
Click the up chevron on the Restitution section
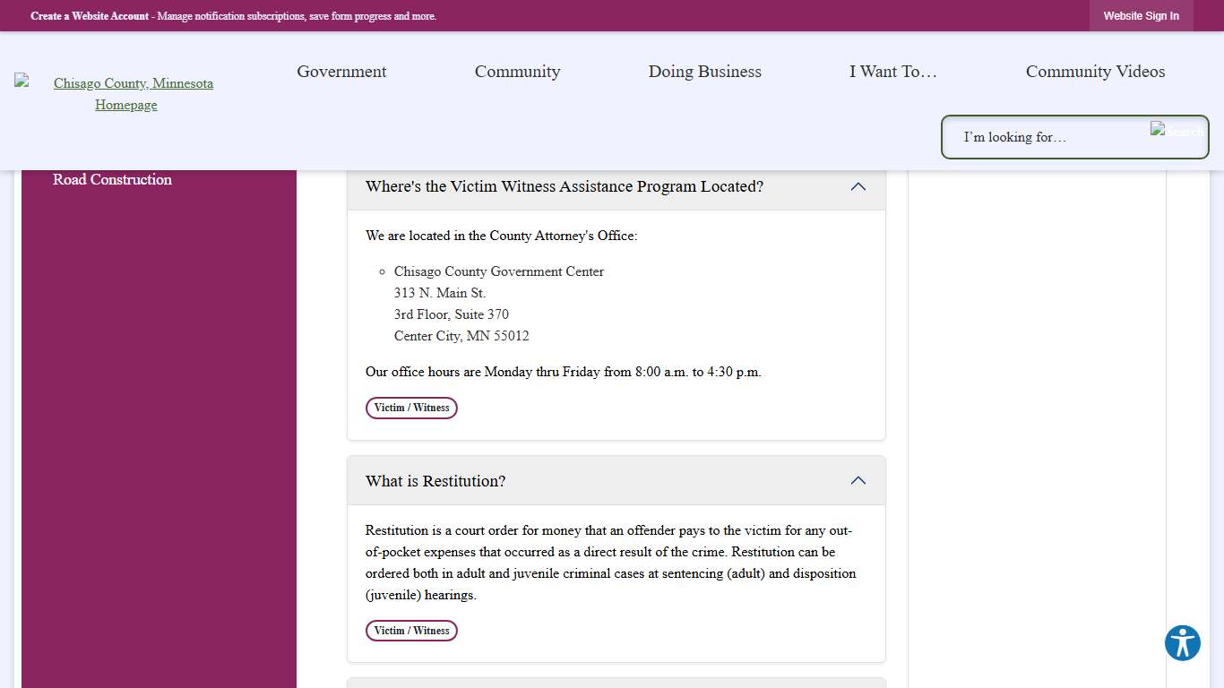click(858, 480)
